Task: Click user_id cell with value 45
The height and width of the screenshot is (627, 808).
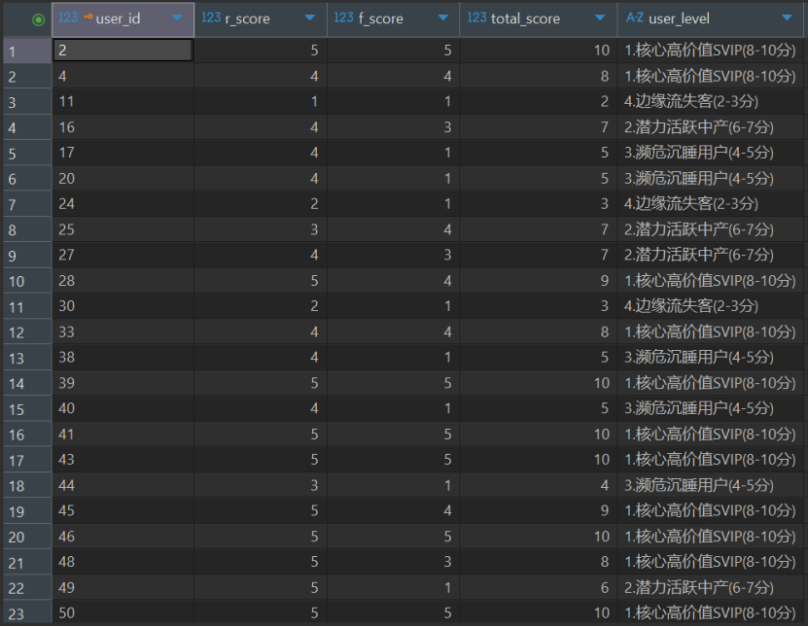Action: 123,511
